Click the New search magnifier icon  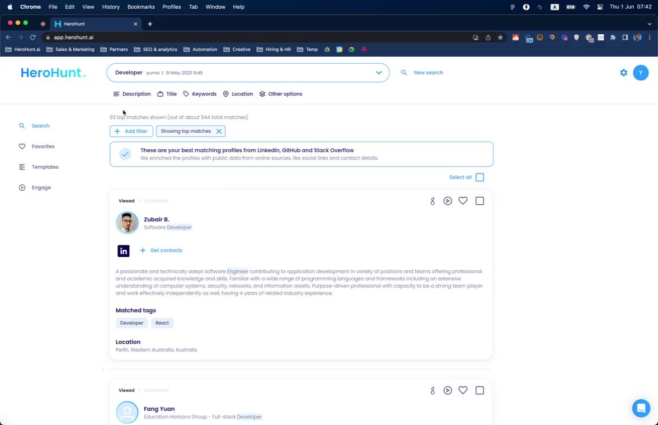pyautogui.click(x=403, y=73)
